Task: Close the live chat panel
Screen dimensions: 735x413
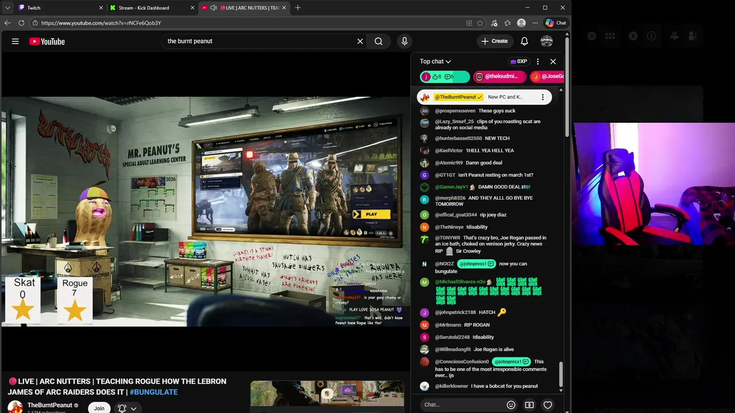Action: click(x=553, y=61)
